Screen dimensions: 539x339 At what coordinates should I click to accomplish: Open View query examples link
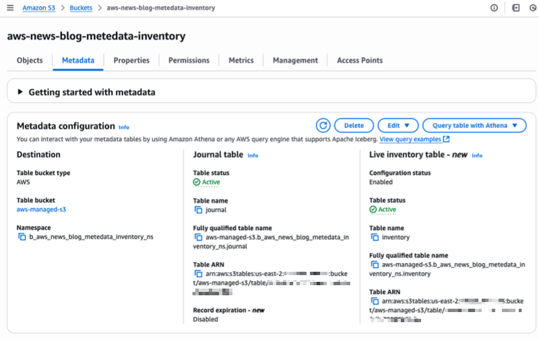coord(410,139)
